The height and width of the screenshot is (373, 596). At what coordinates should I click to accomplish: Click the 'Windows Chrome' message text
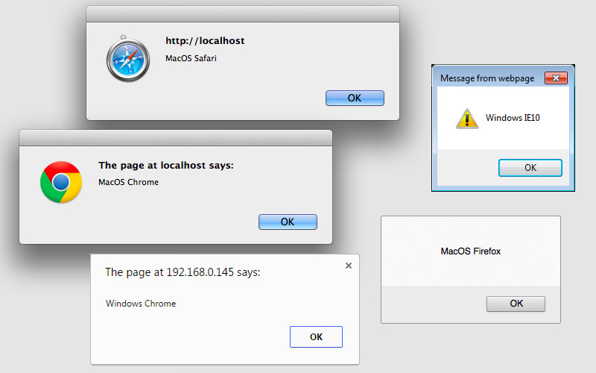(141, 304)
